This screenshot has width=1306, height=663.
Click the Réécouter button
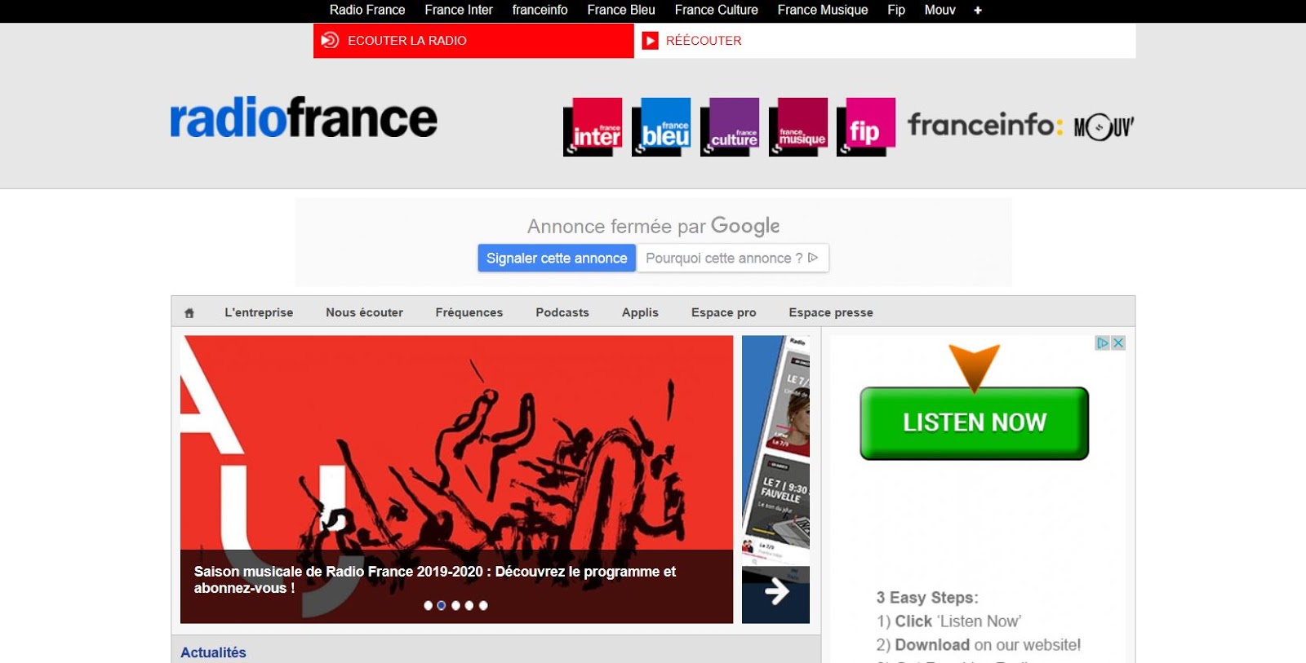pyautogui.click(x=885, y=41)
